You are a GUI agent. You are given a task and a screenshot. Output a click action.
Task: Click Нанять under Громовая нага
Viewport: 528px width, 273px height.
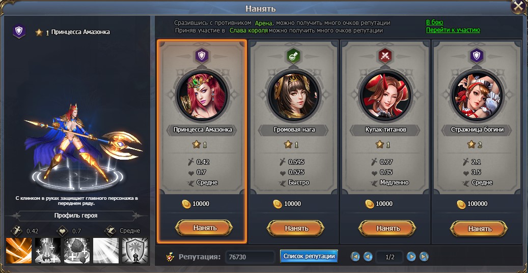296,228
